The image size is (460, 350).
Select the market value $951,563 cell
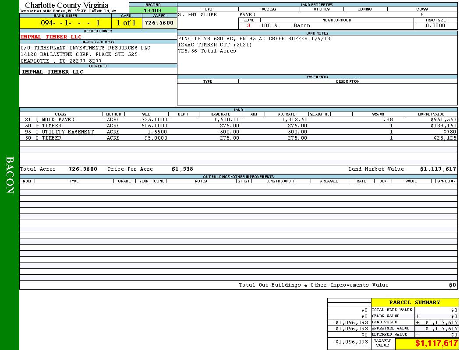[x=443, y=119]
